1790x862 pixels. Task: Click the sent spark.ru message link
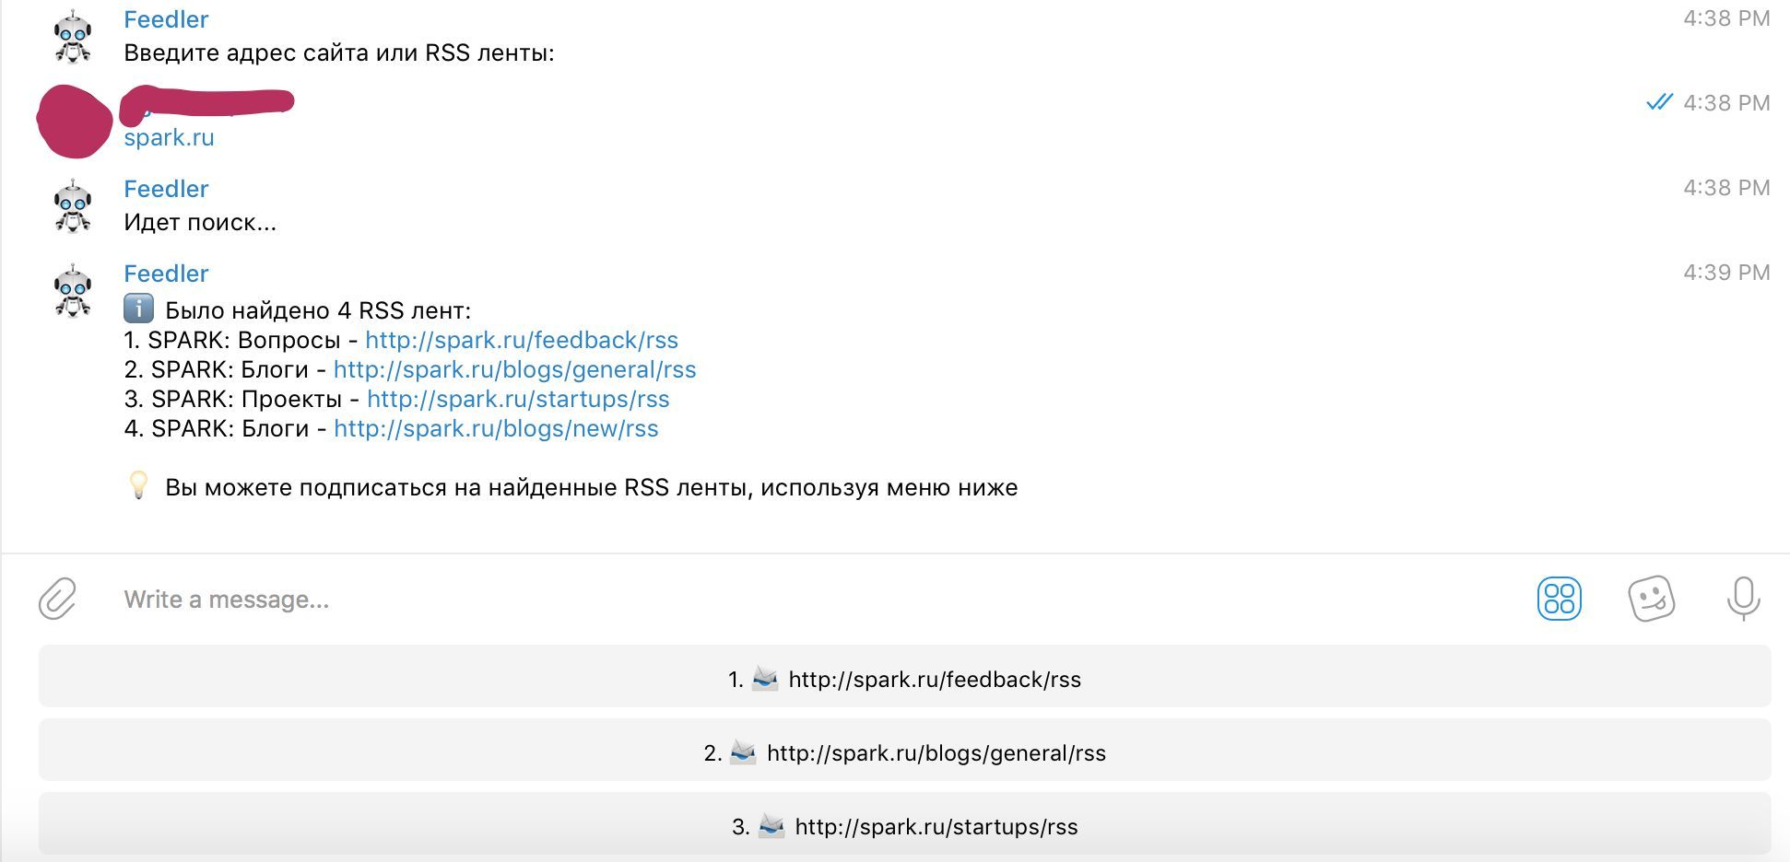[169, 137]
